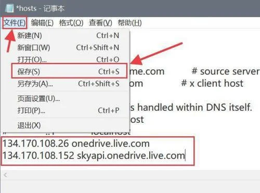The height and width of the screenshot is (193, 260).
Task: Click the Notepad icon in title bar
Action: tap(9, 8)
